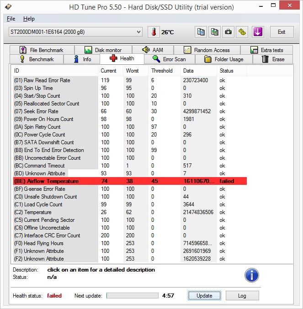Open the Help menu
The image size is (303, 309).
click(x=29, y=19)
